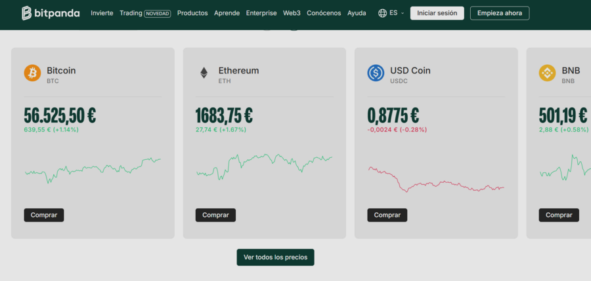Image resolution: width=591 pixels, height=281 pixels.
Task: Click the USD Coin red price chart
Action: [x=436, y=179]
